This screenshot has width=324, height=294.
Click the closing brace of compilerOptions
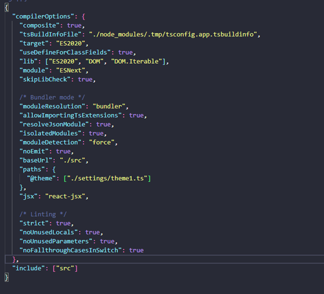click(x=14, y=260)
